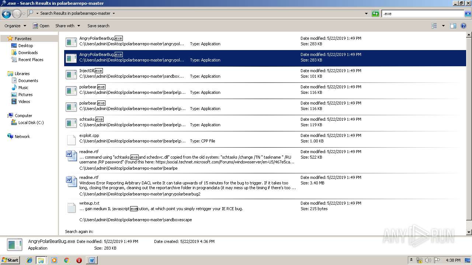Click the exploit.cpp file name
Screen dimensions: 472x265
coord(89,135)
